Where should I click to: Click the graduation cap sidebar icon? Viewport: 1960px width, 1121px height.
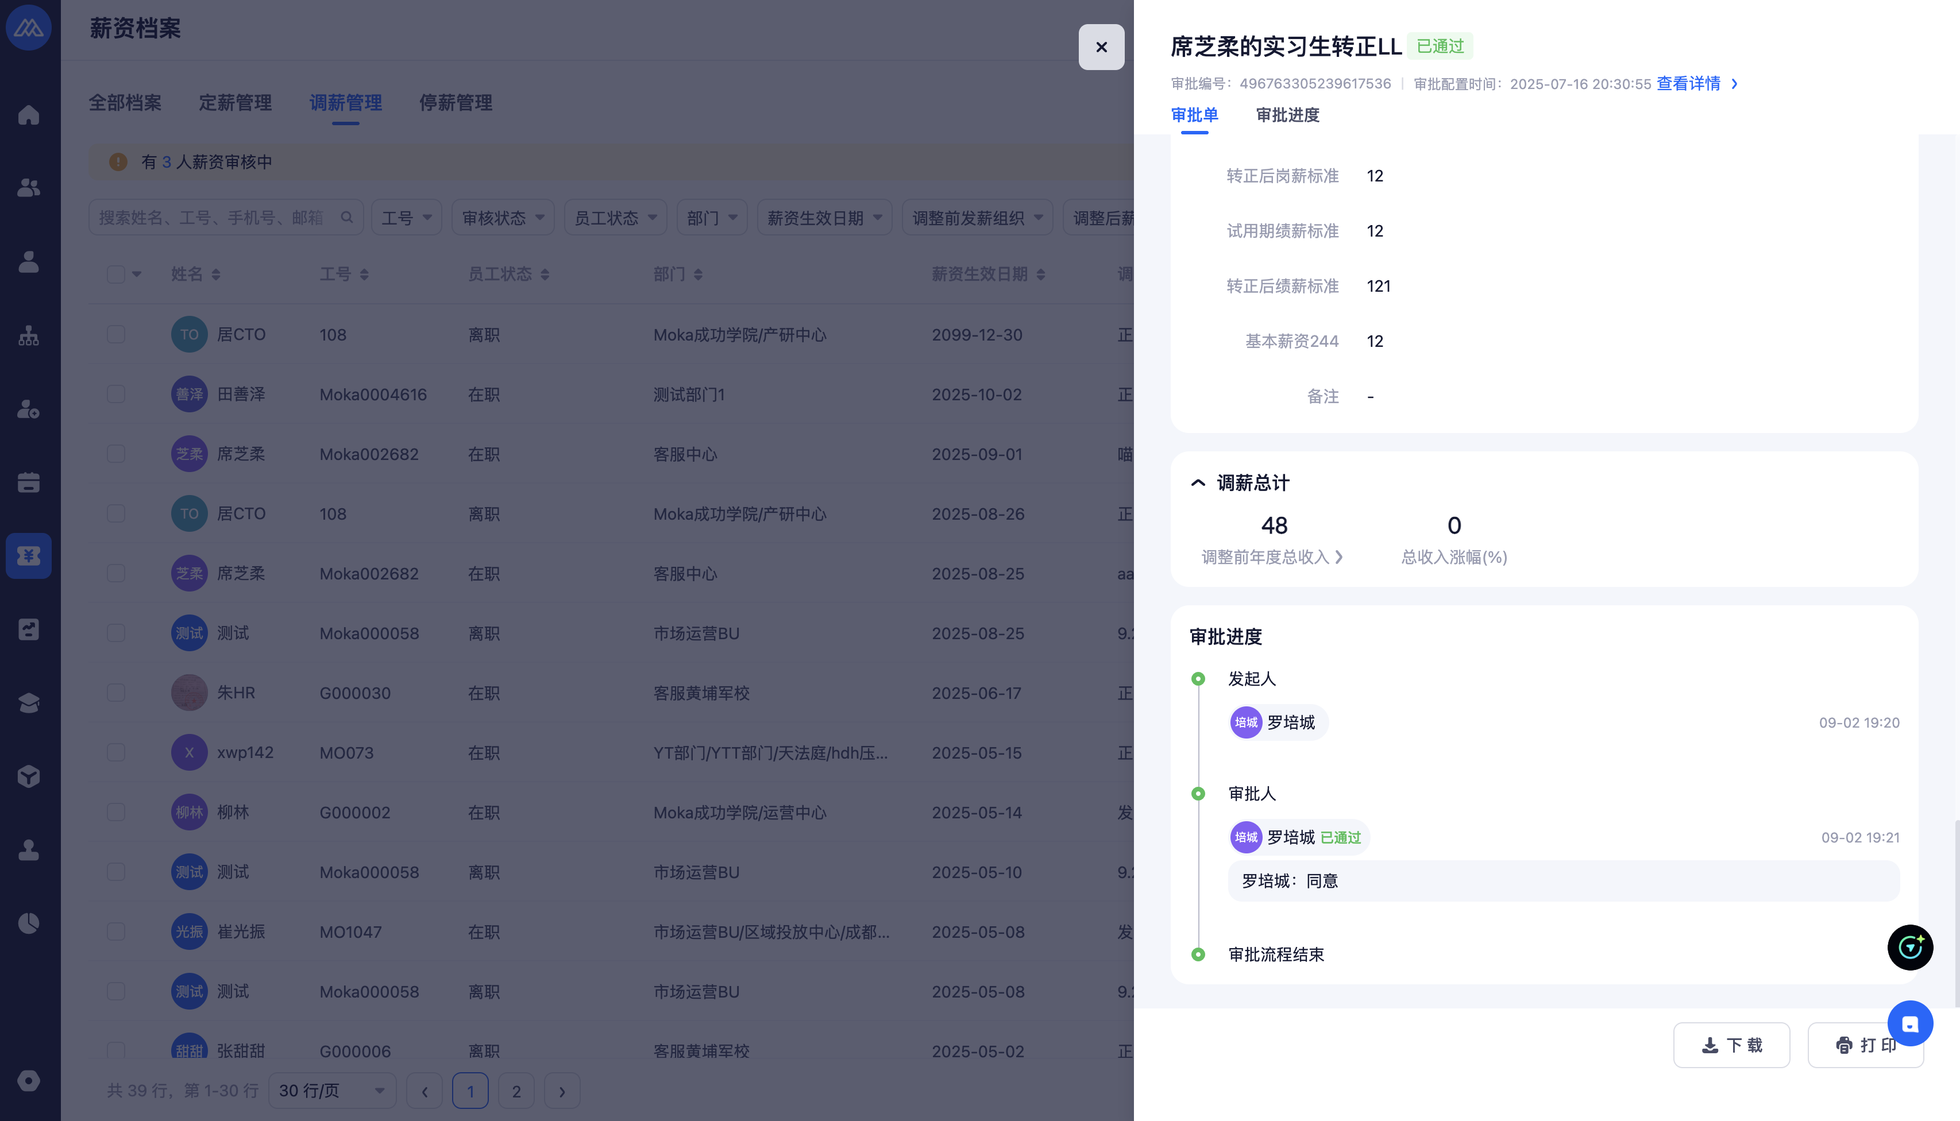[x=29, y=703]
